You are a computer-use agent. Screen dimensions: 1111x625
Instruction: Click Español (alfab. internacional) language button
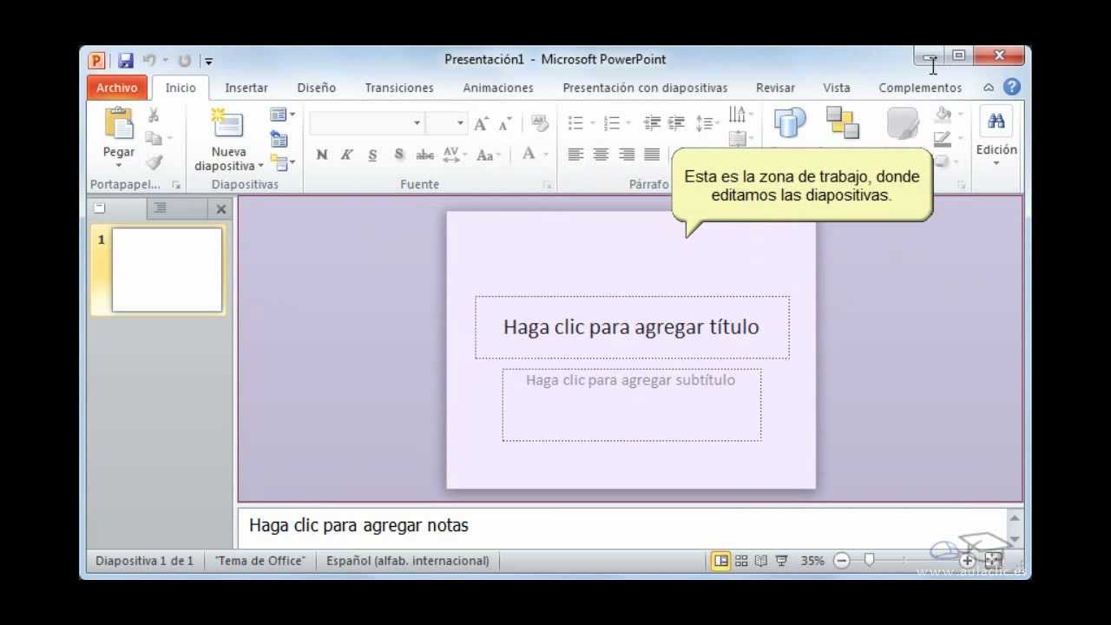(408, 561)
